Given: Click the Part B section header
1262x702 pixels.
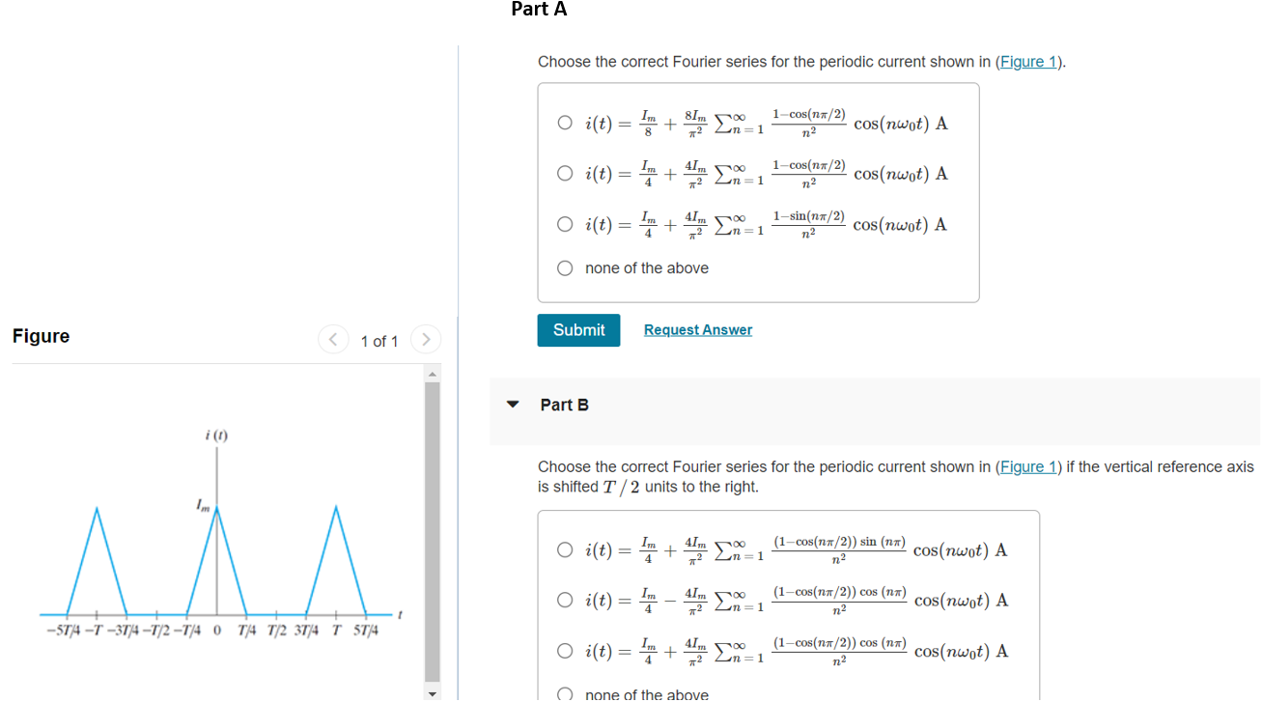Looking at the screenshot, I should [566, 405].
